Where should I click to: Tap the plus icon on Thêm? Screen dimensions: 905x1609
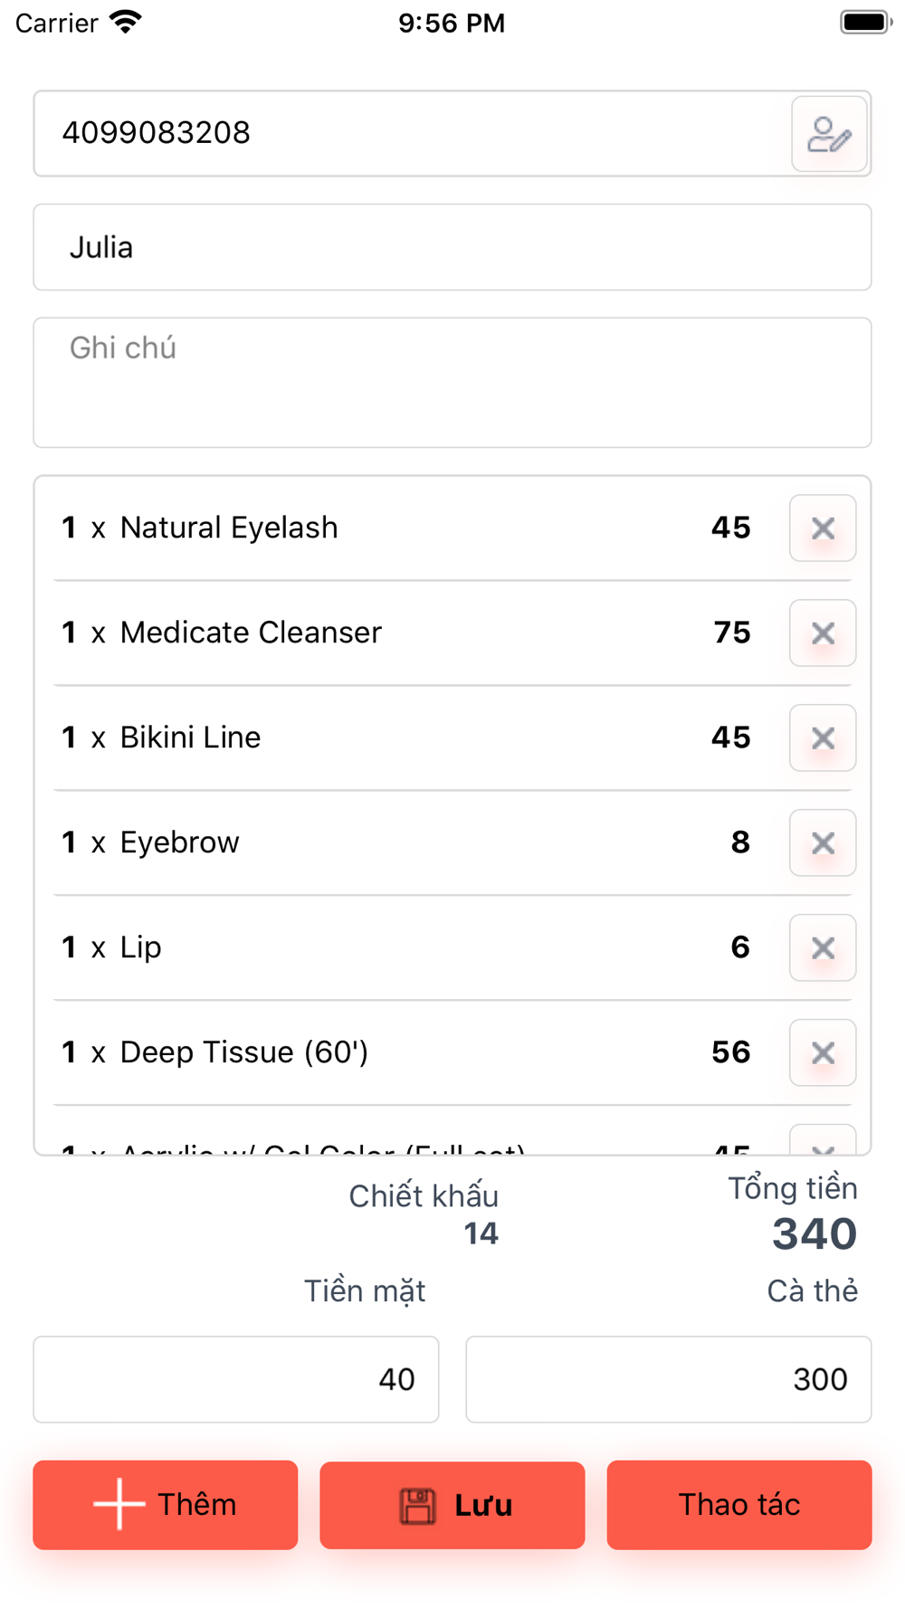pyautogui.click(x=119, y=1505)
